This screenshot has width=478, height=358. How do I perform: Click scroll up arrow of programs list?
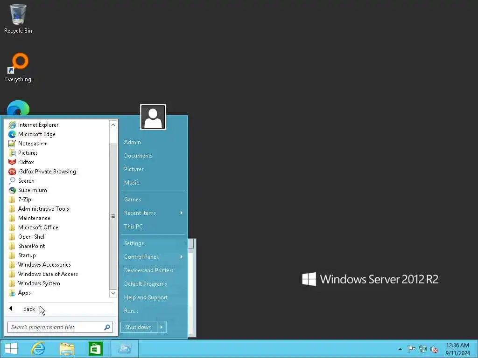pyautogui.click(x=113, y=124)
